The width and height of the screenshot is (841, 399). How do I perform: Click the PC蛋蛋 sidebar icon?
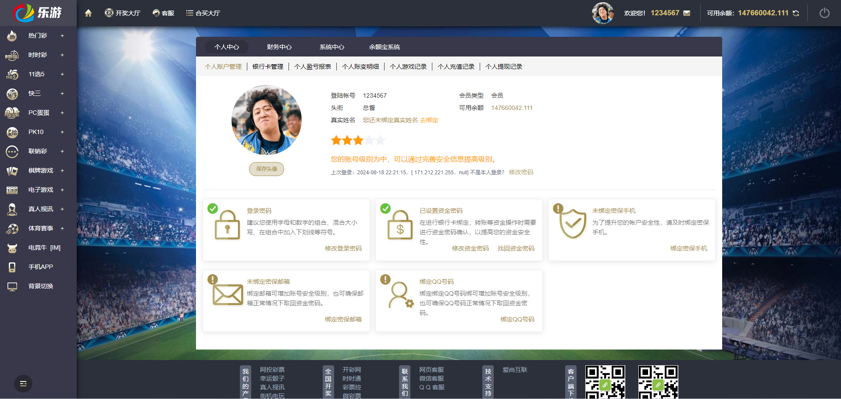[x=12, y=113]
